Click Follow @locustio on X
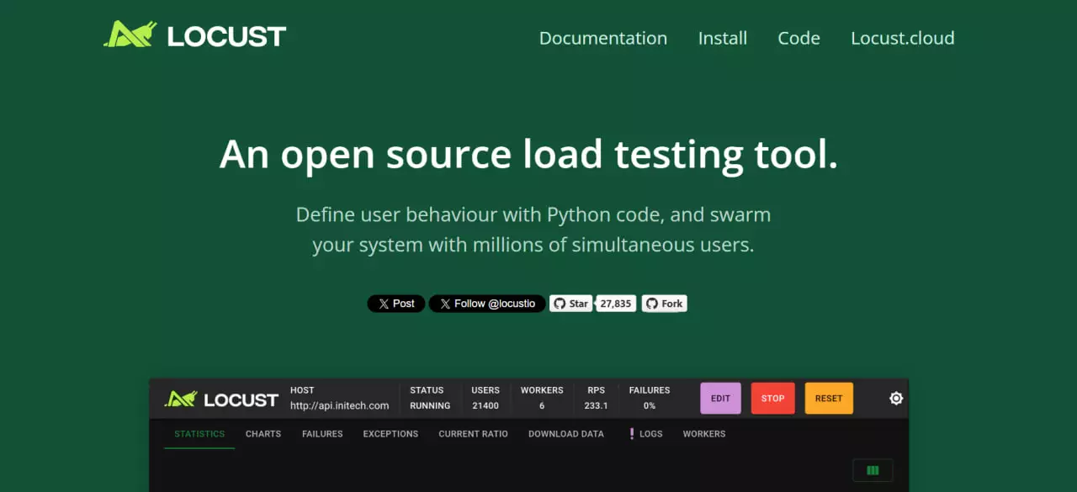 point(487,304)
